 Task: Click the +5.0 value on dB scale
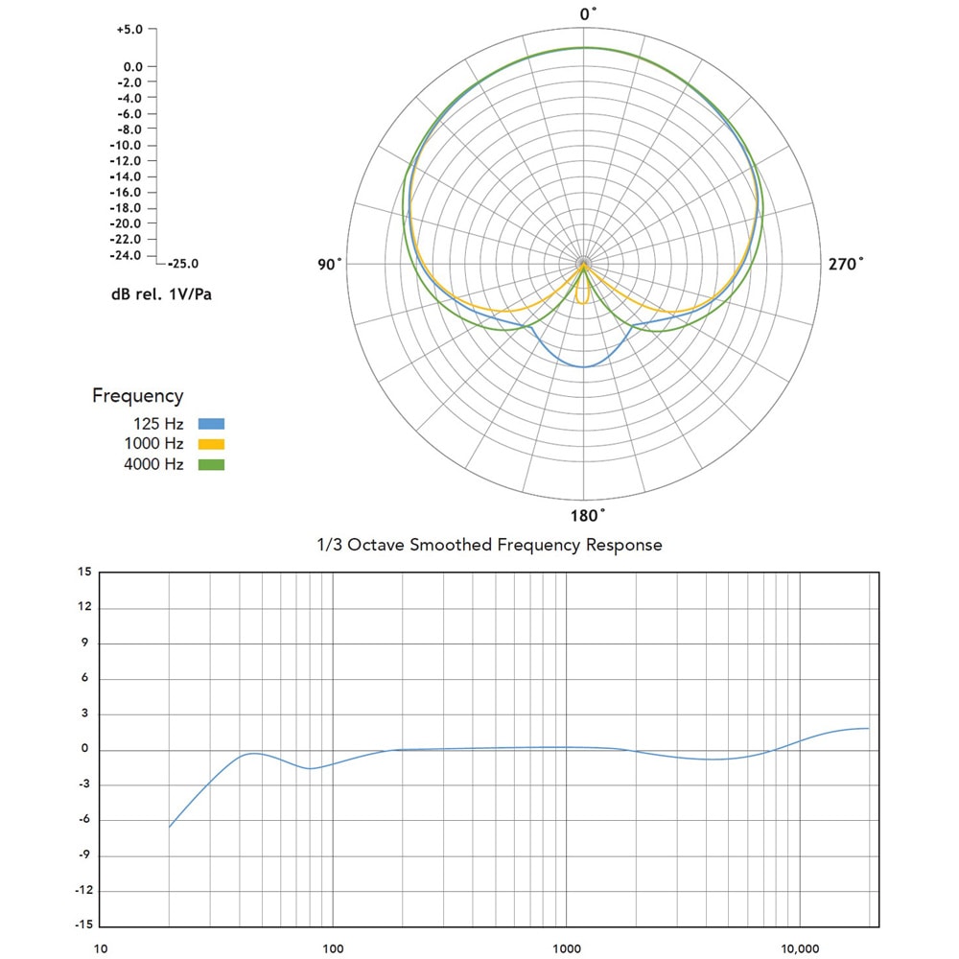click(x=129, y=30)
